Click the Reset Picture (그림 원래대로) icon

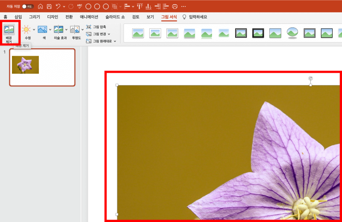pos(88,41)
